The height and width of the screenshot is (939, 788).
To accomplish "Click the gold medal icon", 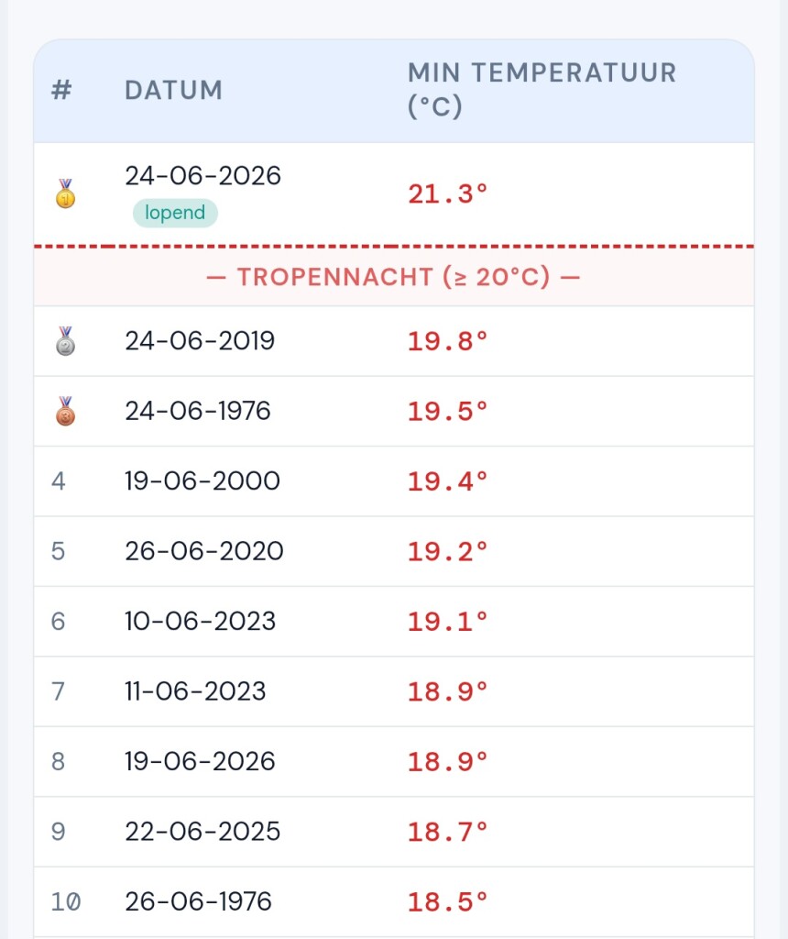I will click(65, 194).
